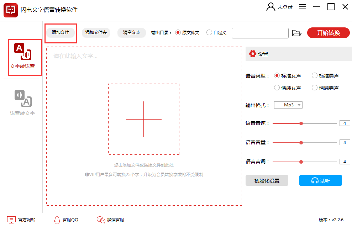
Task: Click 清空文本 to clear text
Action: [131, 32]
